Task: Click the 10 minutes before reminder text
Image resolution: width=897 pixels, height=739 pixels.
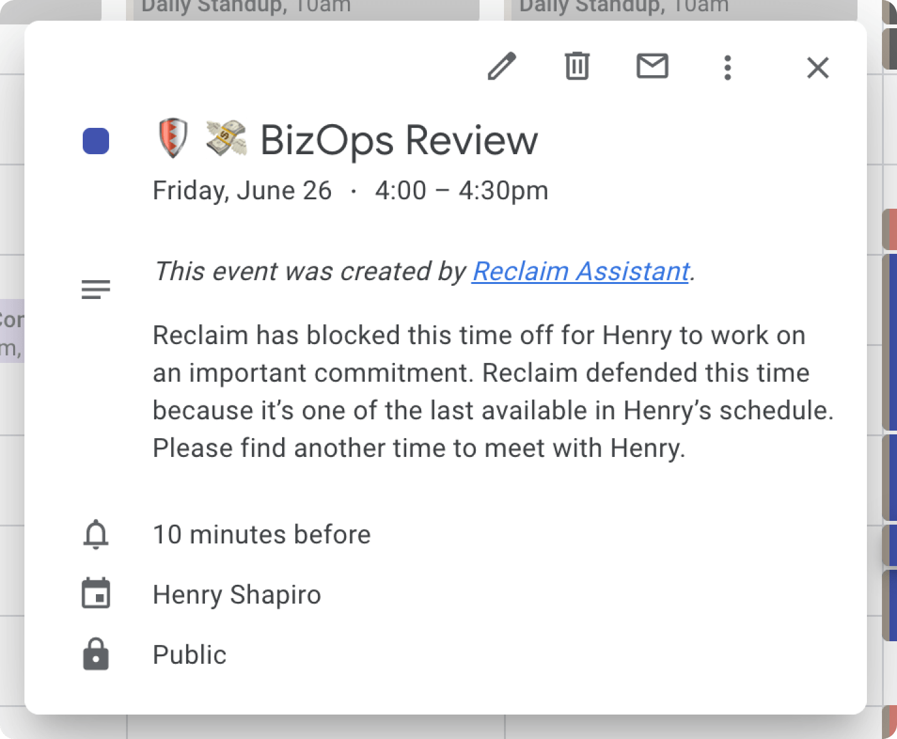Action: [x=262, y=535]
